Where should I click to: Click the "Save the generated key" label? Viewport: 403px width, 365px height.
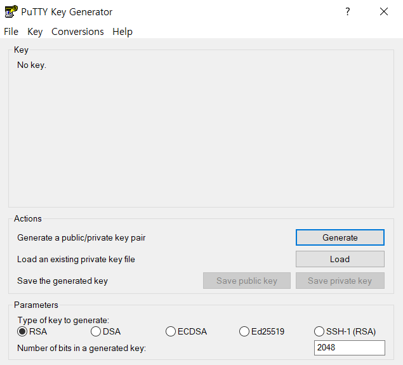62,281
